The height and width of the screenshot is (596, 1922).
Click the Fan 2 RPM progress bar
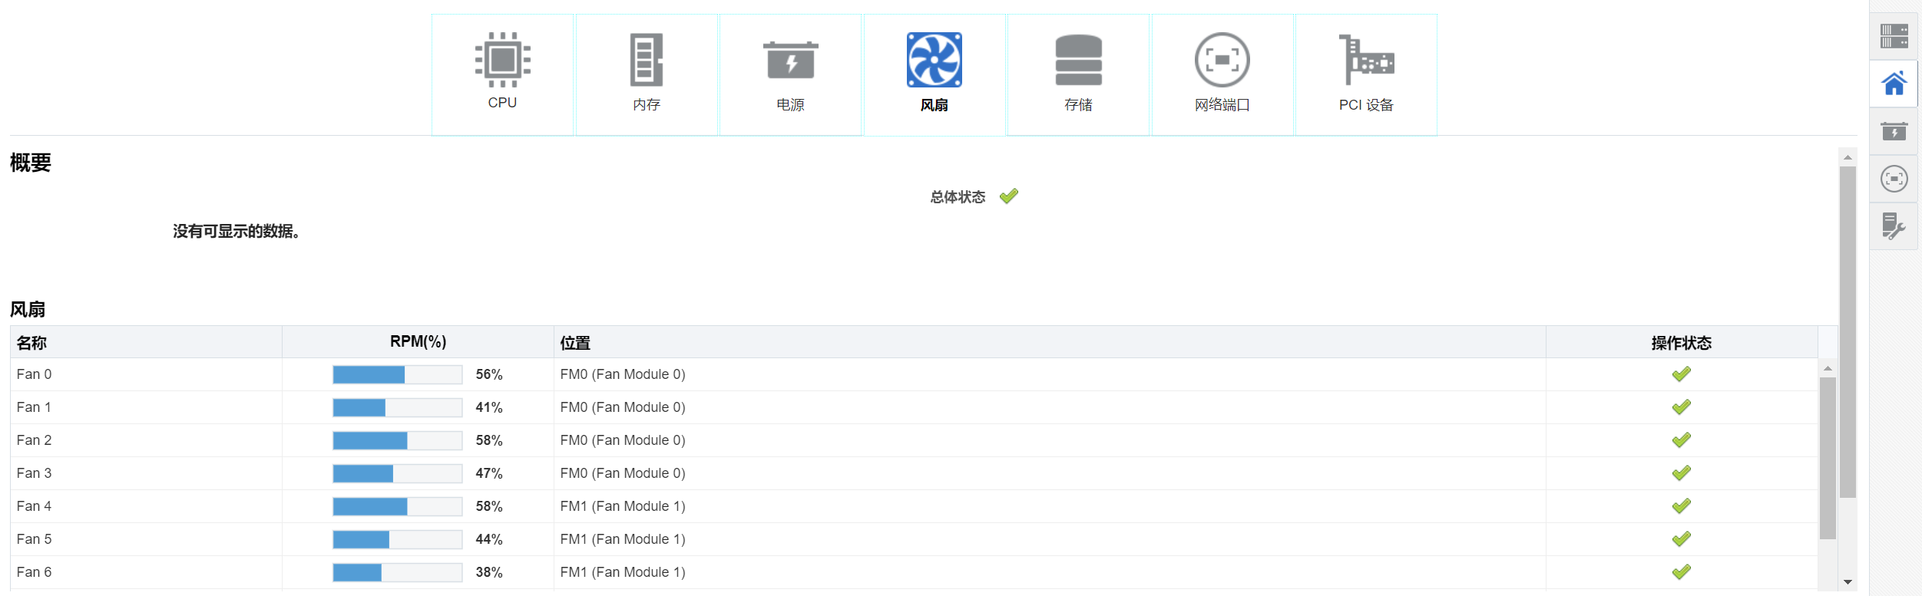coord(398,440)
